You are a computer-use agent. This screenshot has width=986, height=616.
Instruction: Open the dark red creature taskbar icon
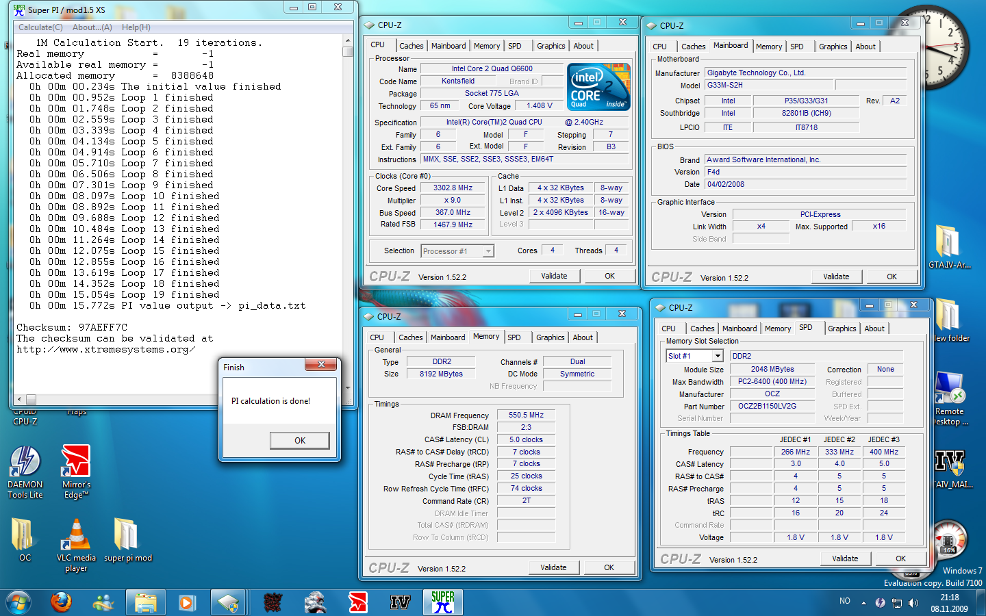pyautogui.click(x=273, y=602)
